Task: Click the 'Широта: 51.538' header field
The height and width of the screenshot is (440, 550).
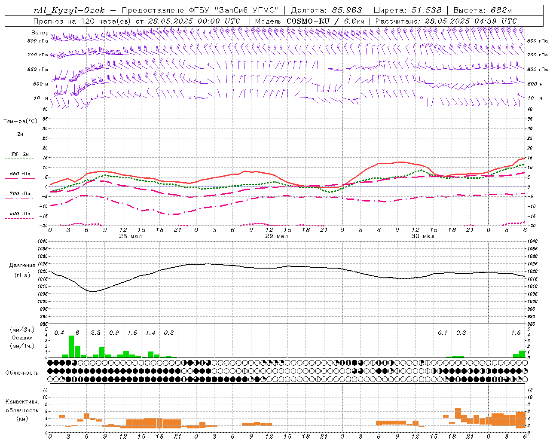Action: pyautogui.click(x=407, y=10)
